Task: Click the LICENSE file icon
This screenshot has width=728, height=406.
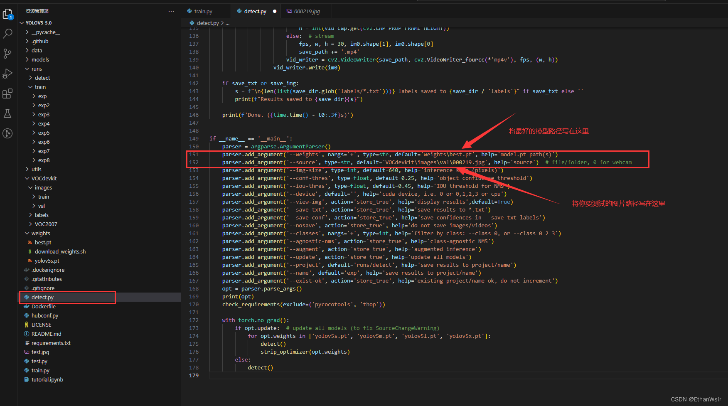Action: click(x=27, y=325)
